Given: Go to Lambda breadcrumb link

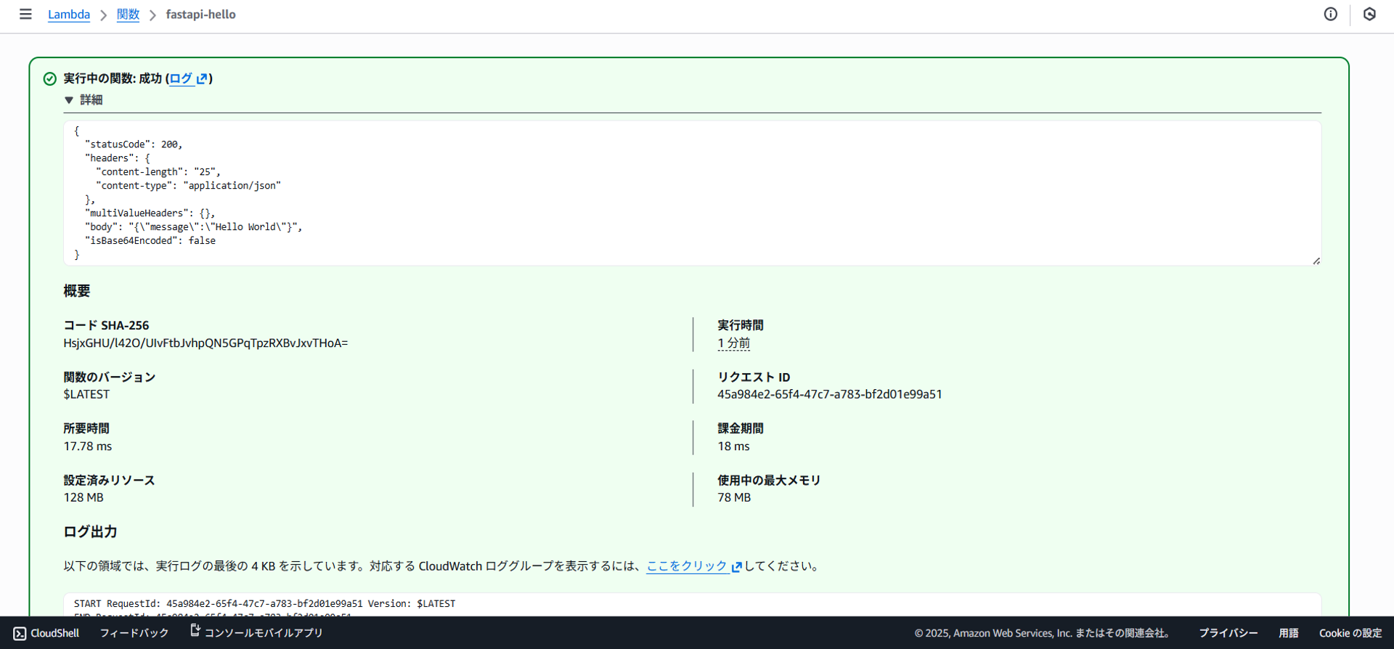Looking at the screenshot, I should pyautogui.click(x=69, y=15).
